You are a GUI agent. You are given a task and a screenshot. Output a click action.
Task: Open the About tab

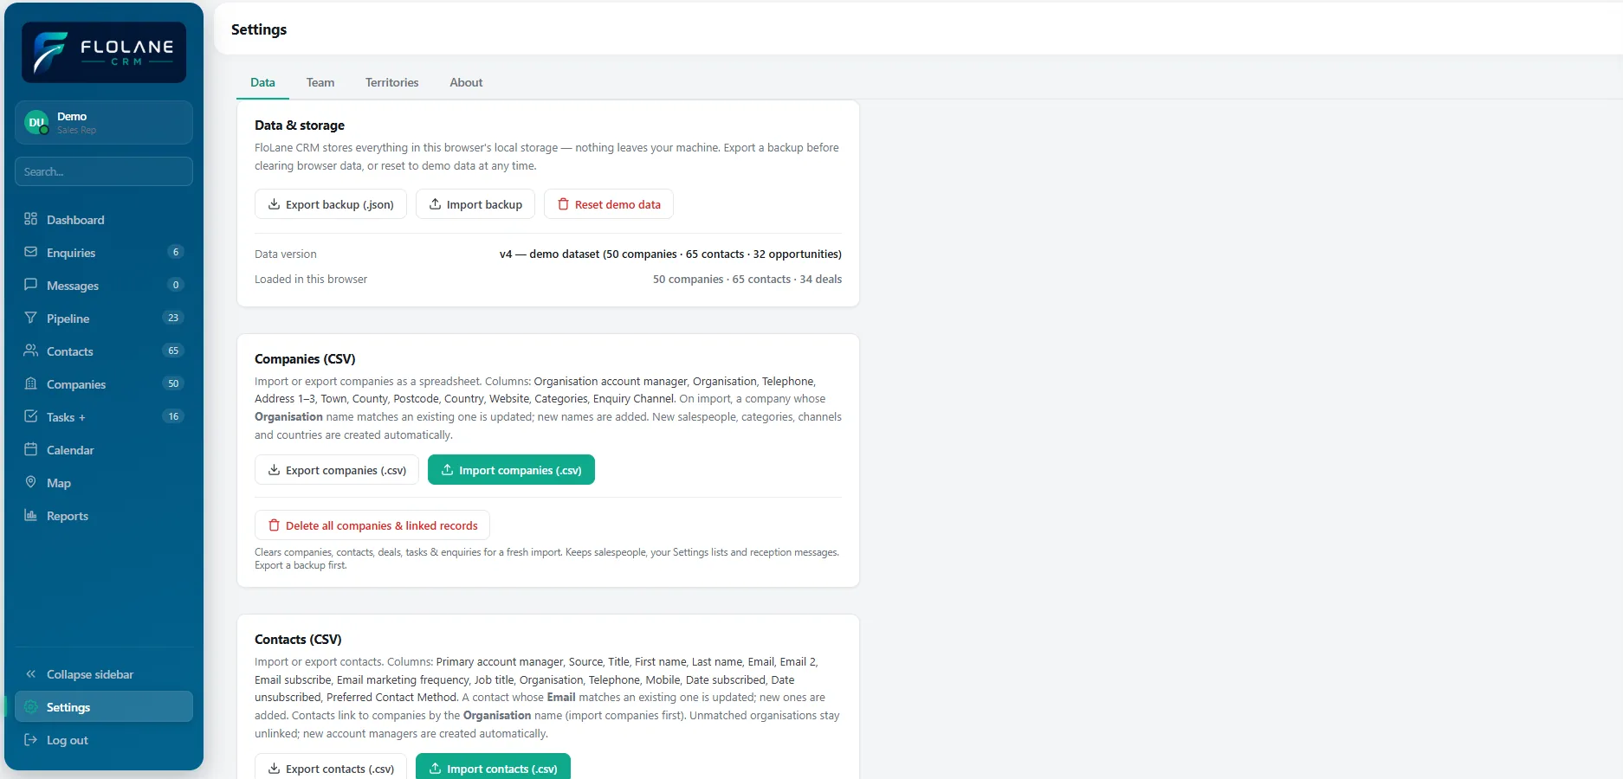[x=466, y=82]
